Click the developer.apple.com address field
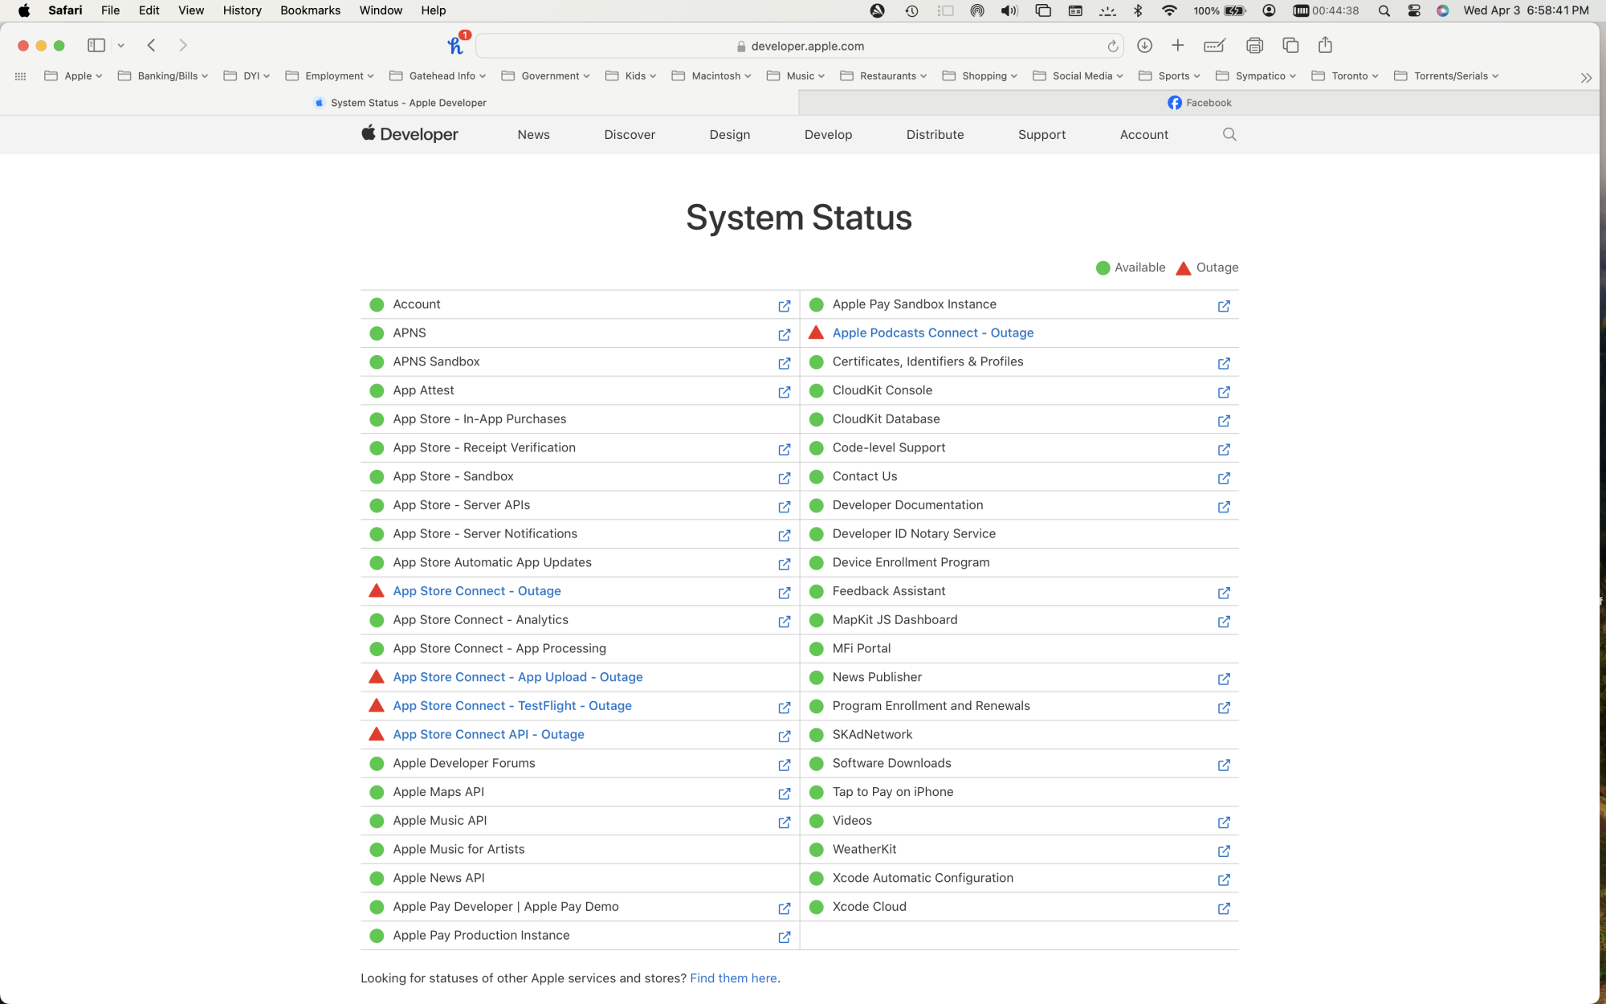 pos(807,47)
